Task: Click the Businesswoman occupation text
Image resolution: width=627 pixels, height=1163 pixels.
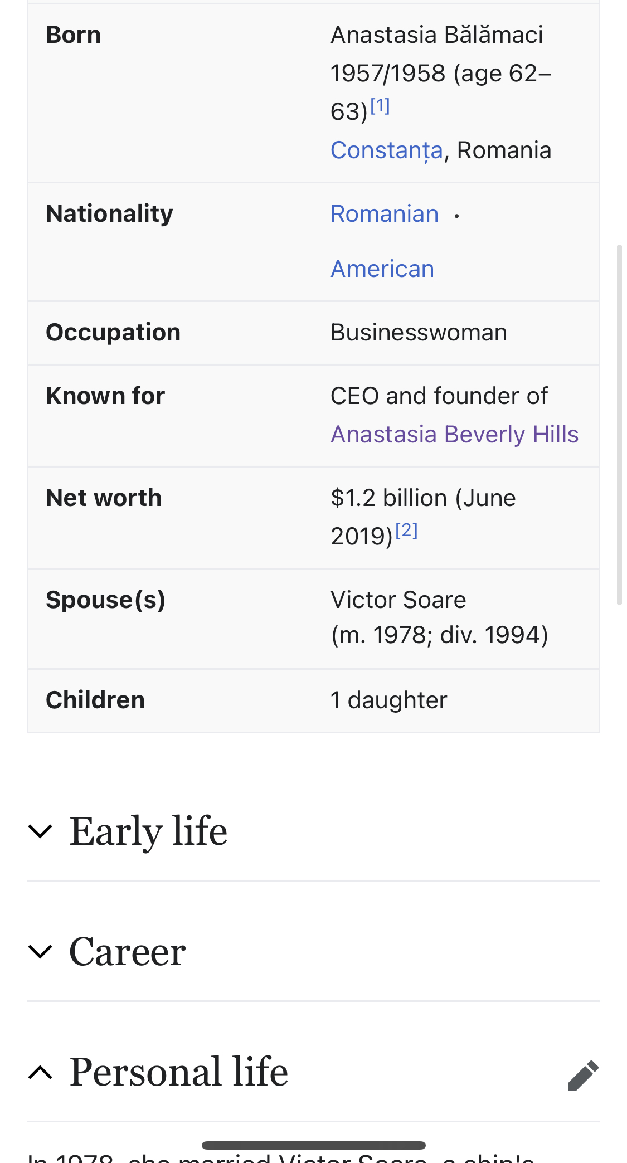Action: click(419, 333)
